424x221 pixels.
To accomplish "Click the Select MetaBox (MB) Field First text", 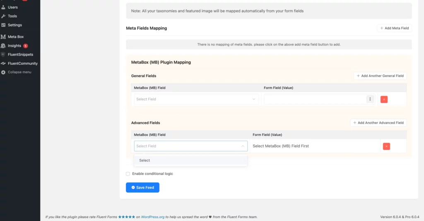I will [x=281, y=146].
